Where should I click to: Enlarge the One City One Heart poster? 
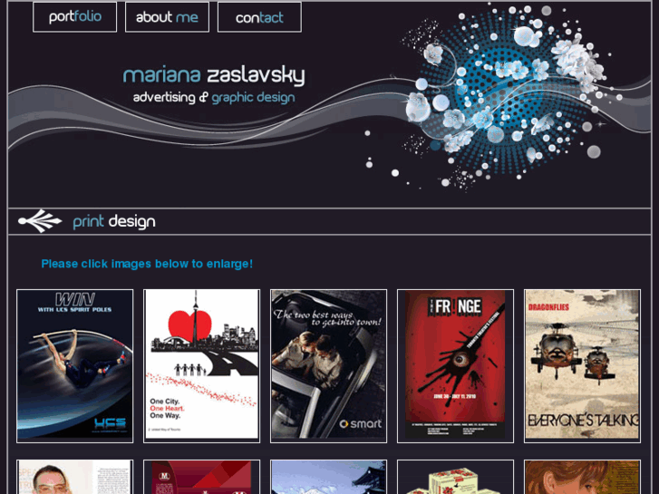(x=202, y=366)
